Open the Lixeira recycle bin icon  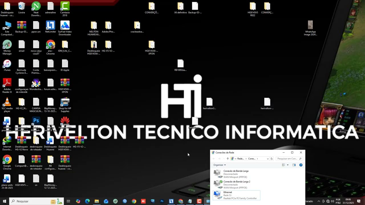pyautogui.click(x=22, y=8)
